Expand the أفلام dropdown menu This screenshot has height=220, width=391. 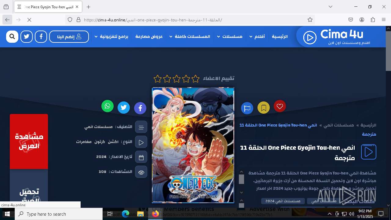tap(257, 37)
